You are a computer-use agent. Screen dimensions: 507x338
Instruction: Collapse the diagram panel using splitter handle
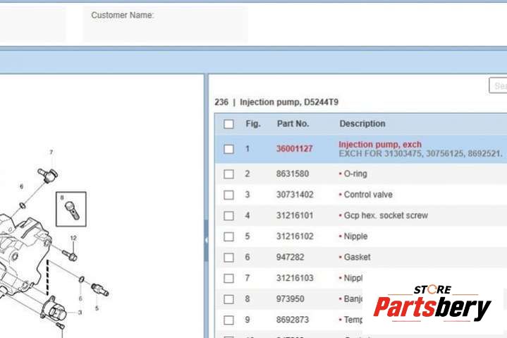point(206,240)
